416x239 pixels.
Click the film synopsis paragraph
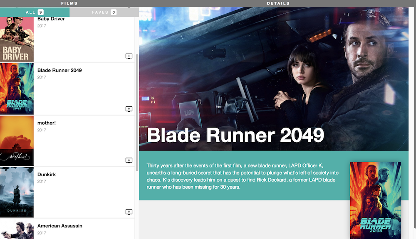pos(243,176)
